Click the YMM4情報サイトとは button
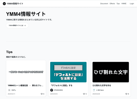Viewport: 137px width, 99px height. point(17,26)
